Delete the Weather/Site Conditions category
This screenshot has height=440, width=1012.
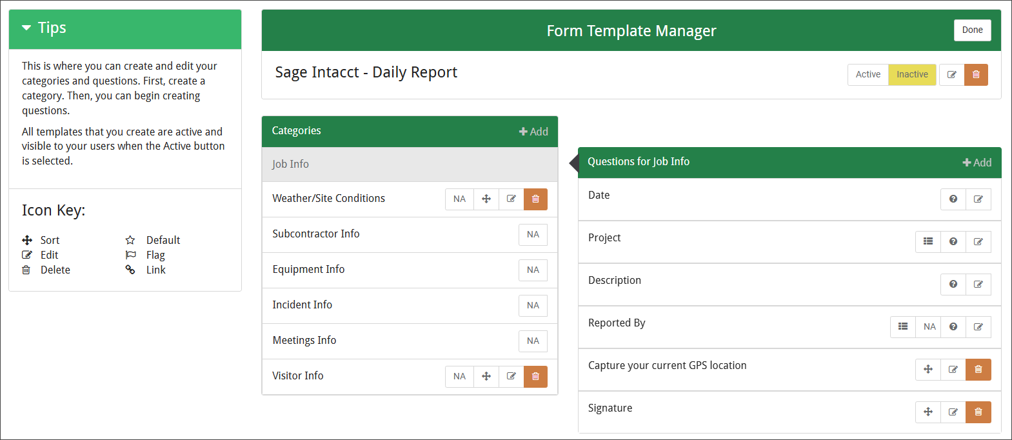pyautogui.click(x=535, y=199)
